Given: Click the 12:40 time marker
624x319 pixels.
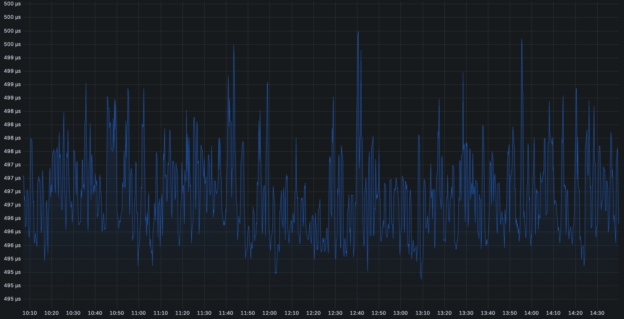Looking at the screenshot, I should point(357,313).
